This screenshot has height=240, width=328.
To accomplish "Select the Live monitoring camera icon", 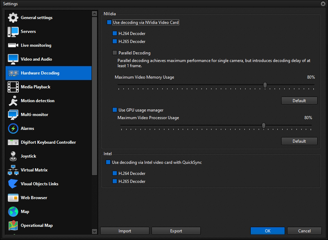I will [13, 45].
